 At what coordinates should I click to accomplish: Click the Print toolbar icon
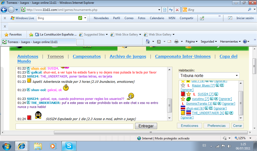[176, 42]
